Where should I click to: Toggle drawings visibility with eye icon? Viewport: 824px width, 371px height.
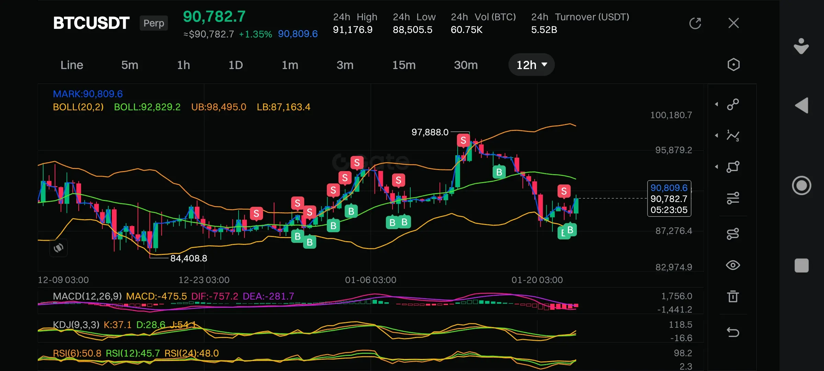(x=733, y=265)
